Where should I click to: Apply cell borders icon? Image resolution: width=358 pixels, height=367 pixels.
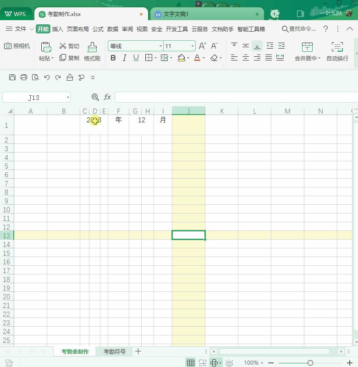149,58
